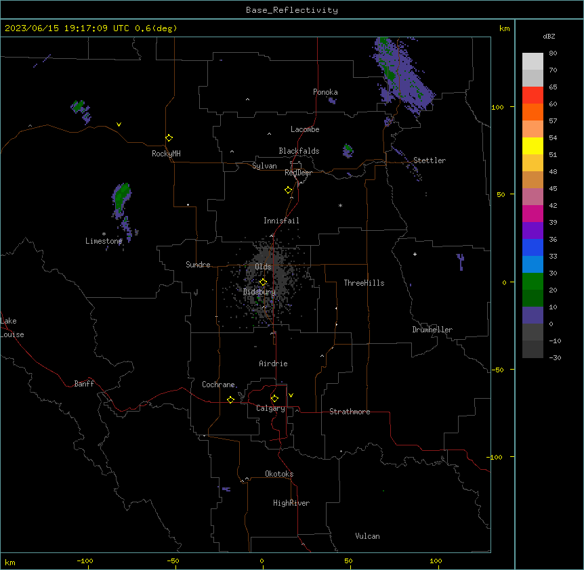Click the Base_Reflectivity title
The height and width of the screenshot is (570, 584).
[x=292, y=10]
